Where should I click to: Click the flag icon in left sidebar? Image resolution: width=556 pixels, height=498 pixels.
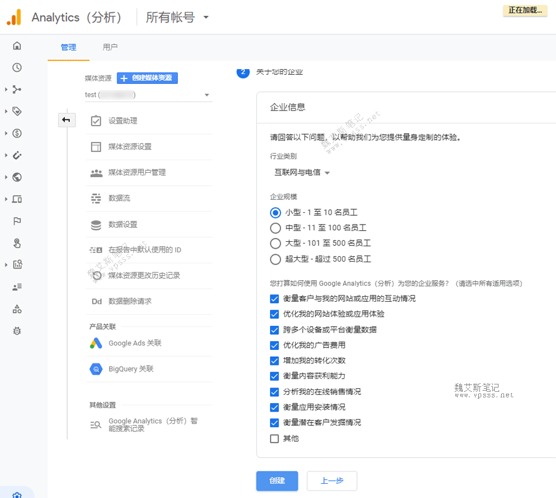click(x=17, y=221)
